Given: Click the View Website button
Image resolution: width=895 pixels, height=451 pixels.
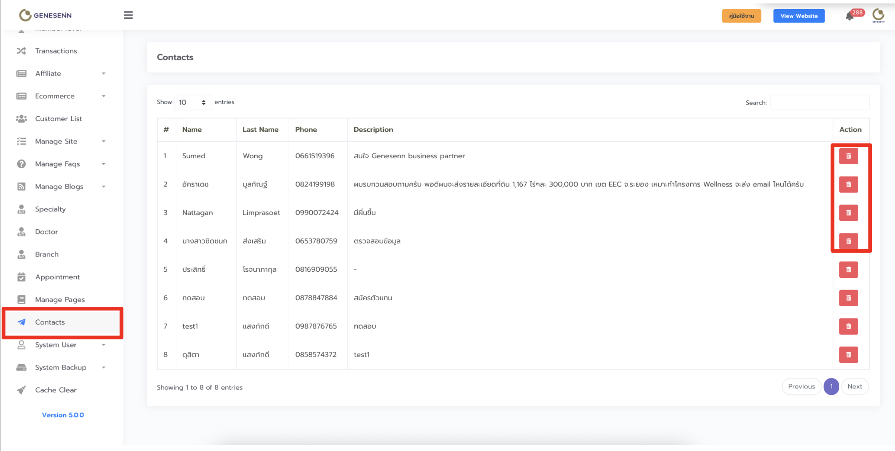Looking at the screenshot, I should point(799,16).
